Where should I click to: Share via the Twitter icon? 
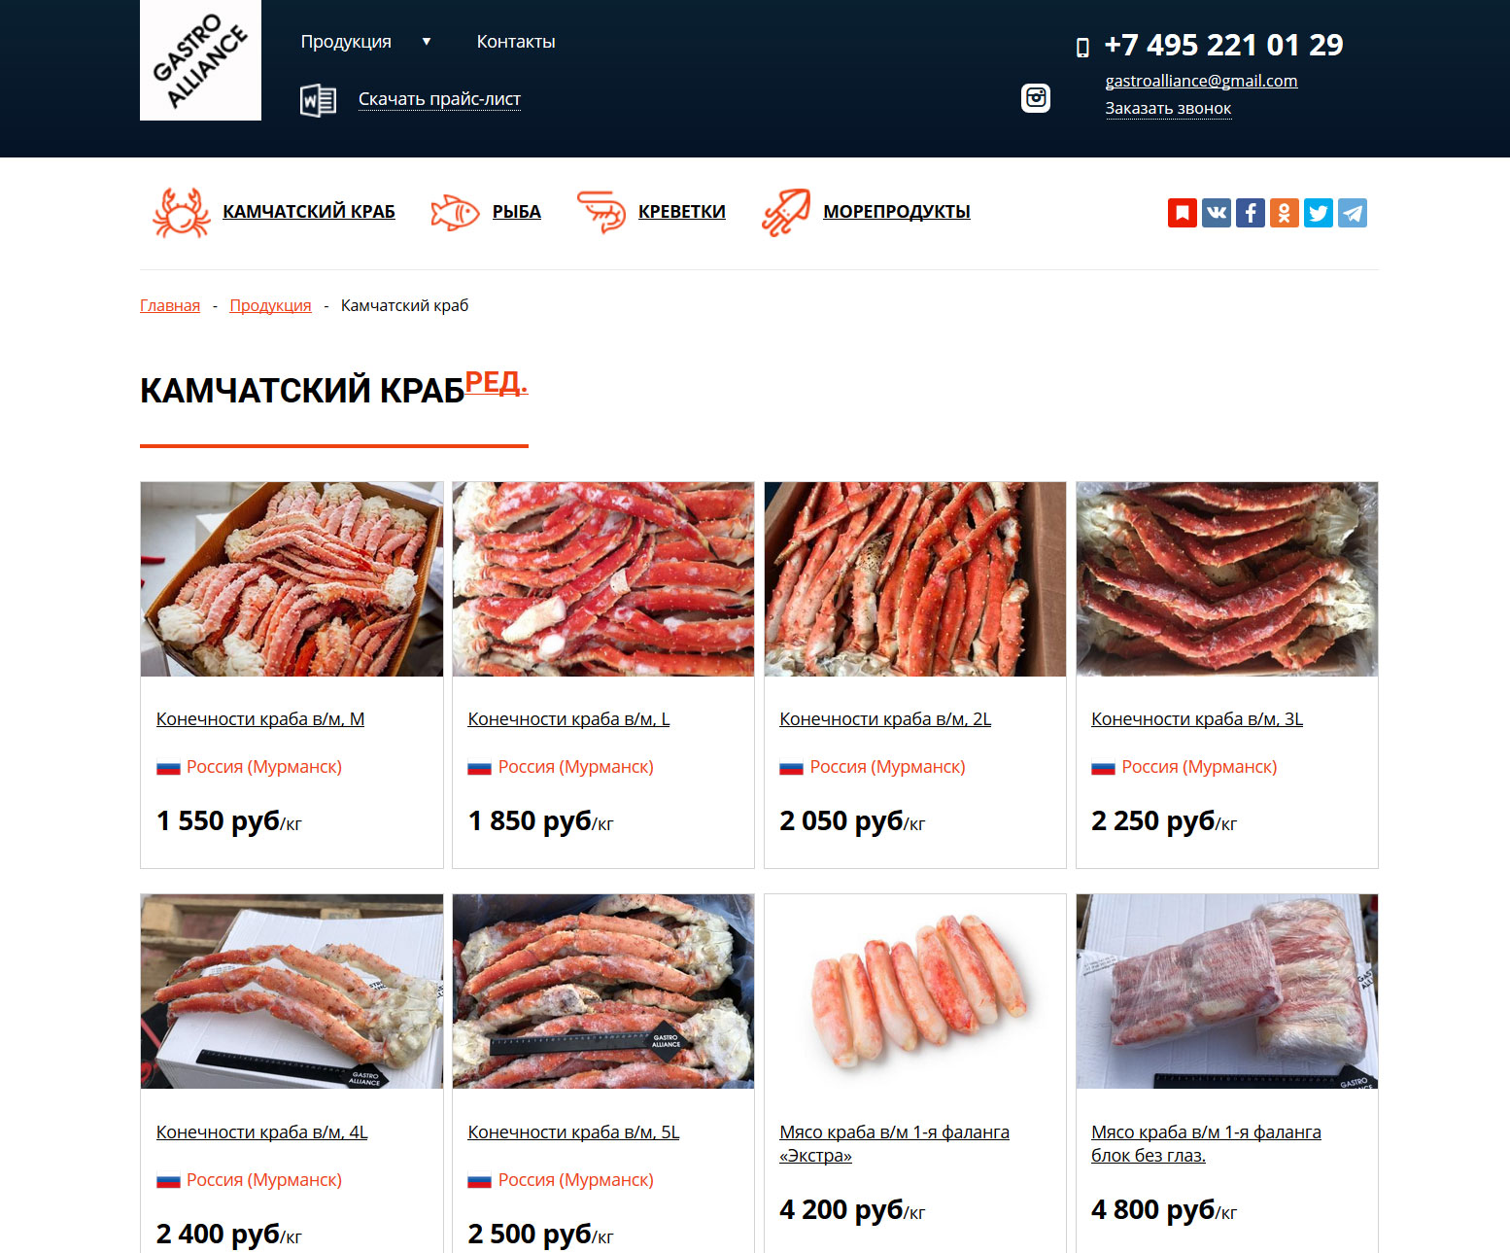(x=1319, y=213)
